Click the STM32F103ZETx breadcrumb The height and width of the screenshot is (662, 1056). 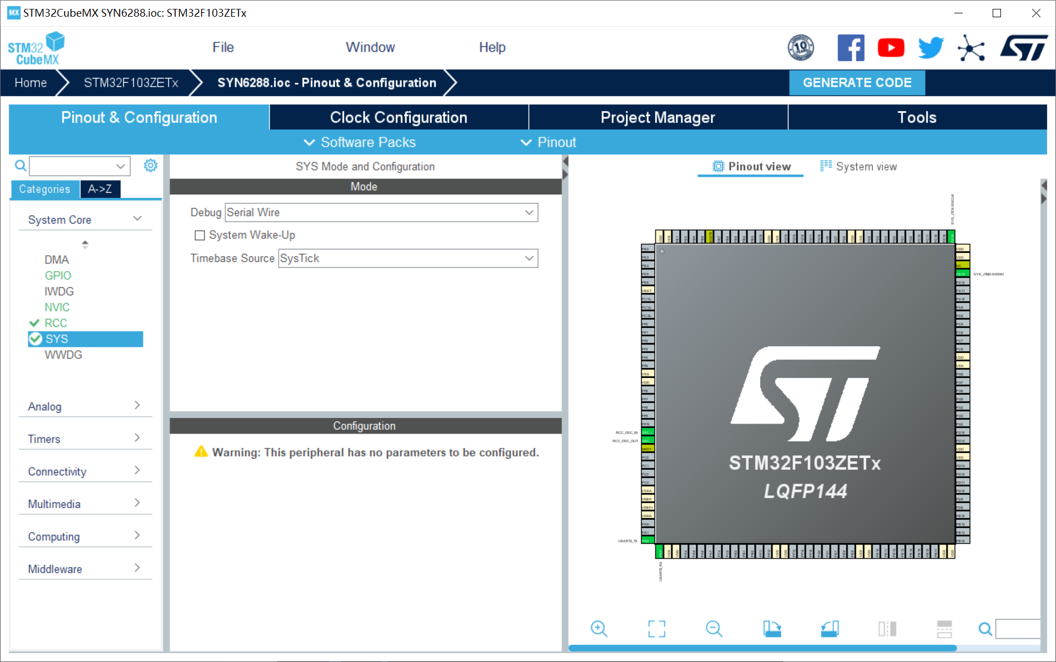tap(131, 83)
